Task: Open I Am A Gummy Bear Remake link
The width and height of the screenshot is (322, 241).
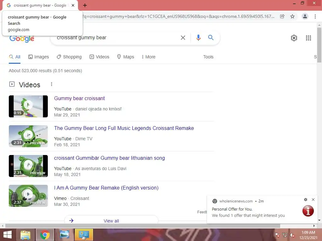Action: click(x=106, y=188)
